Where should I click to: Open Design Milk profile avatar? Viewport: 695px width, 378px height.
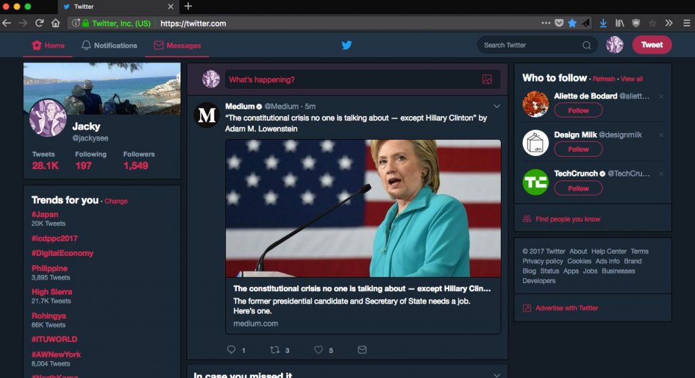click(536, 143)
